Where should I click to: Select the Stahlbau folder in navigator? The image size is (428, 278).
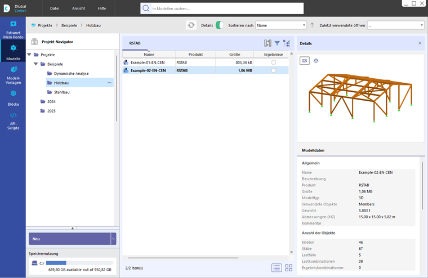tap(62, 92)
